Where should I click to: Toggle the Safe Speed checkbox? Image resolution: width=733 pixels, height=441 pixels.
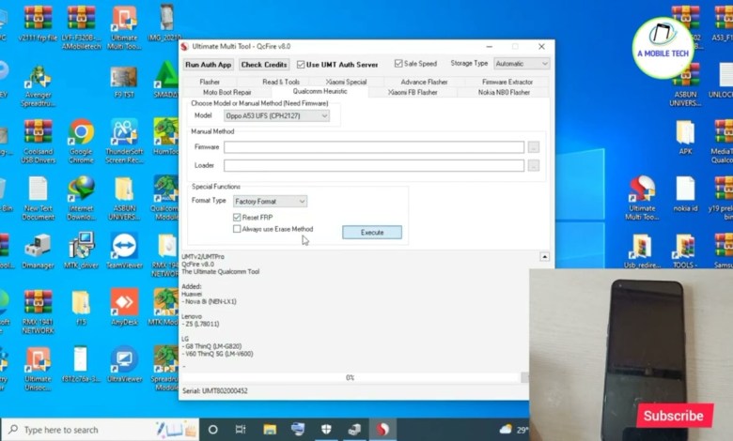[x=398, y=64]
